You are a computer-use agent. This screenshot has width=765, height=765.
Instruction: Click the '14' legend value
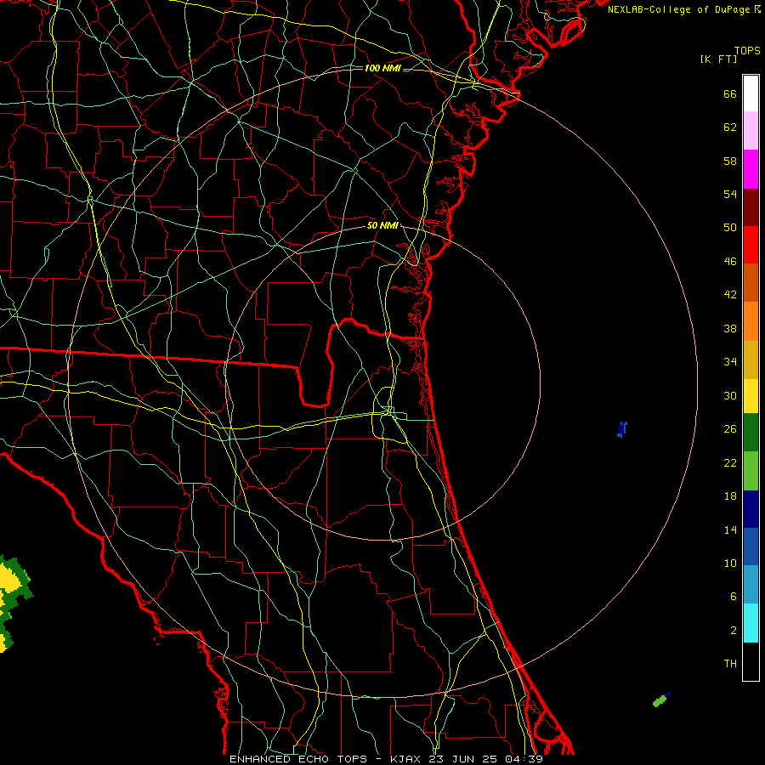coord(730,530)
